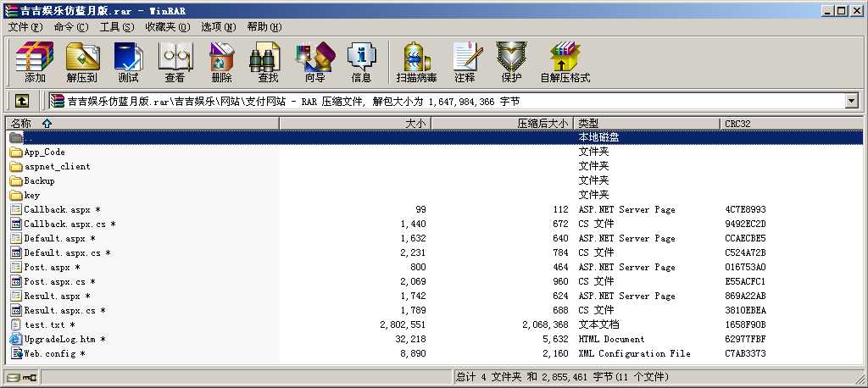Sort by 名称 column header
The image size is (868, 388).
pos(142,124)
